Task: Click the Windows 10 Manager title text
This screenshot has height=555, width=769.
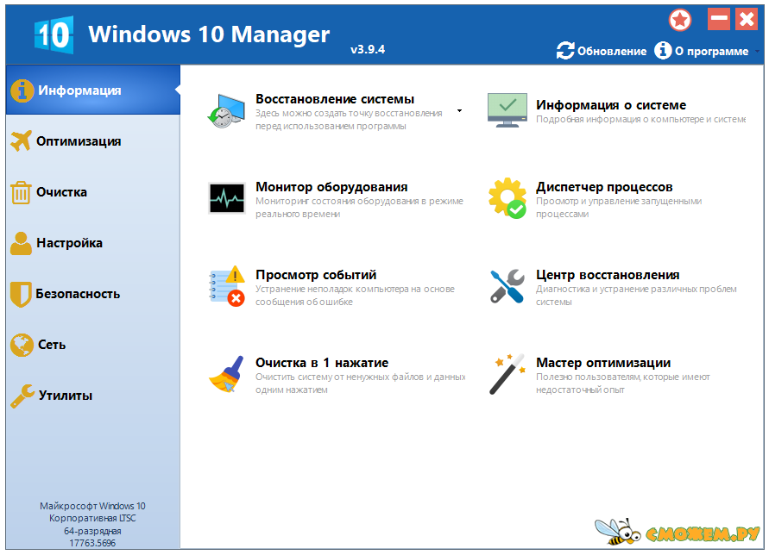Action: pos(209,34)
